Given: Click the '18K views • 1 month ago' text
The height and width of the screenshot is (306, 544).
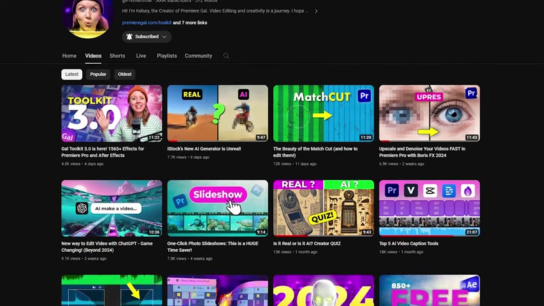Looking at the screenshot, I should click(x=401, y=252).
